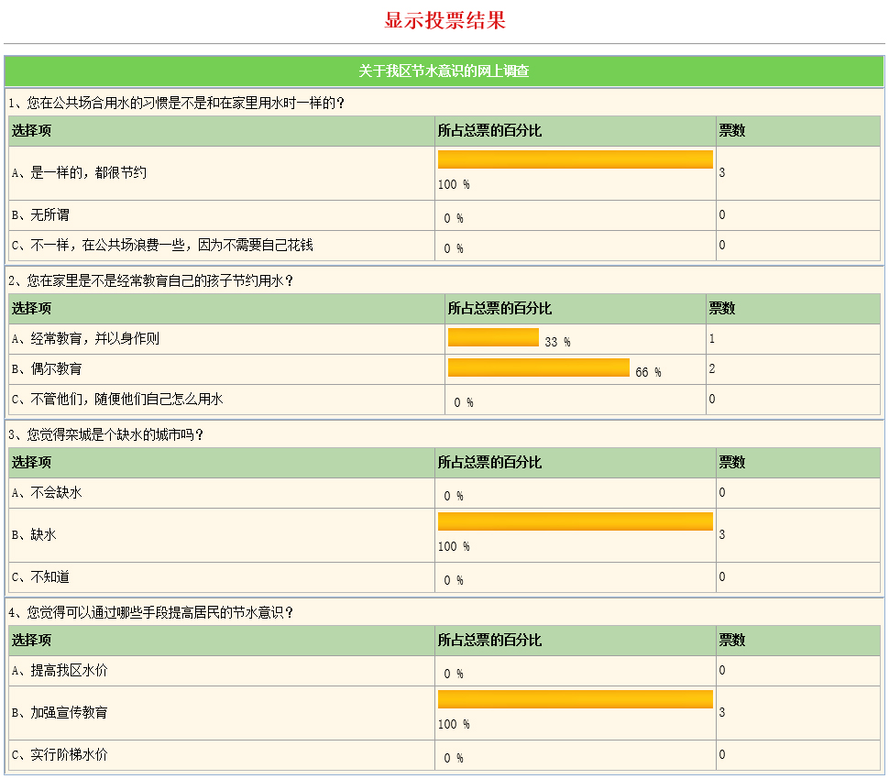Click the 100 % label under 加强宣传教育 bar
889x779 pixels.
pyautogui.click(x=454, y=724)
